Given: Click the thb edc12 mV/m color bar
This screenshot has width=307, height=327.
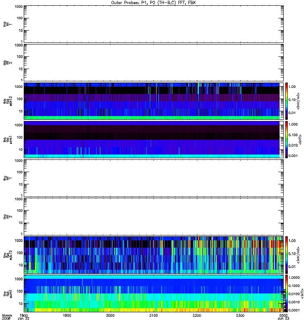Looking at the screenshot, I should (x=287, y=101).
